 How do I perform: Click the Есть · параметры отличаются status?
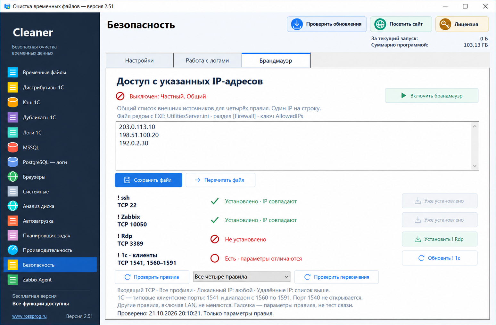point(263,258)
